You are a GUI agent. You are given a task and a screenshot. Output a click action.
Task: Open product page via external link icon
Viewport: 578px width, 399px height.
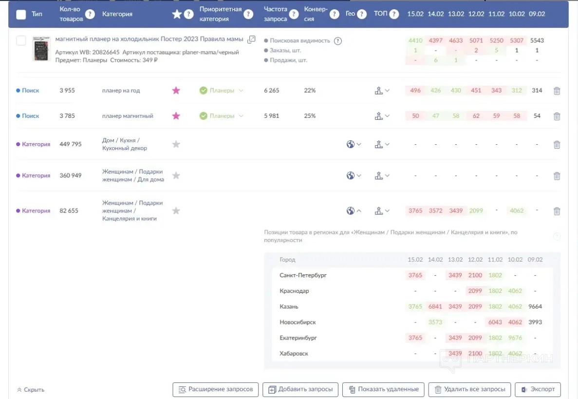click(251, 39)
